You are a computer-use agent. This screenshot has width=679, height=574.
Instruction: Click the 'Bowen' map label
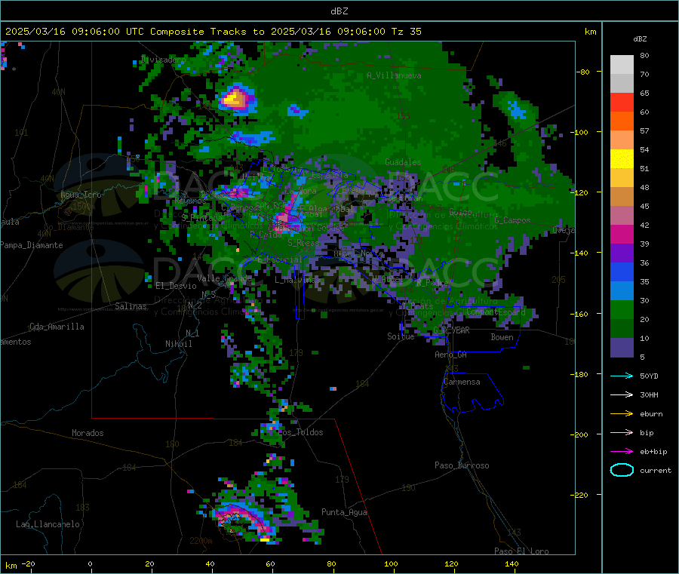point(502,337)
